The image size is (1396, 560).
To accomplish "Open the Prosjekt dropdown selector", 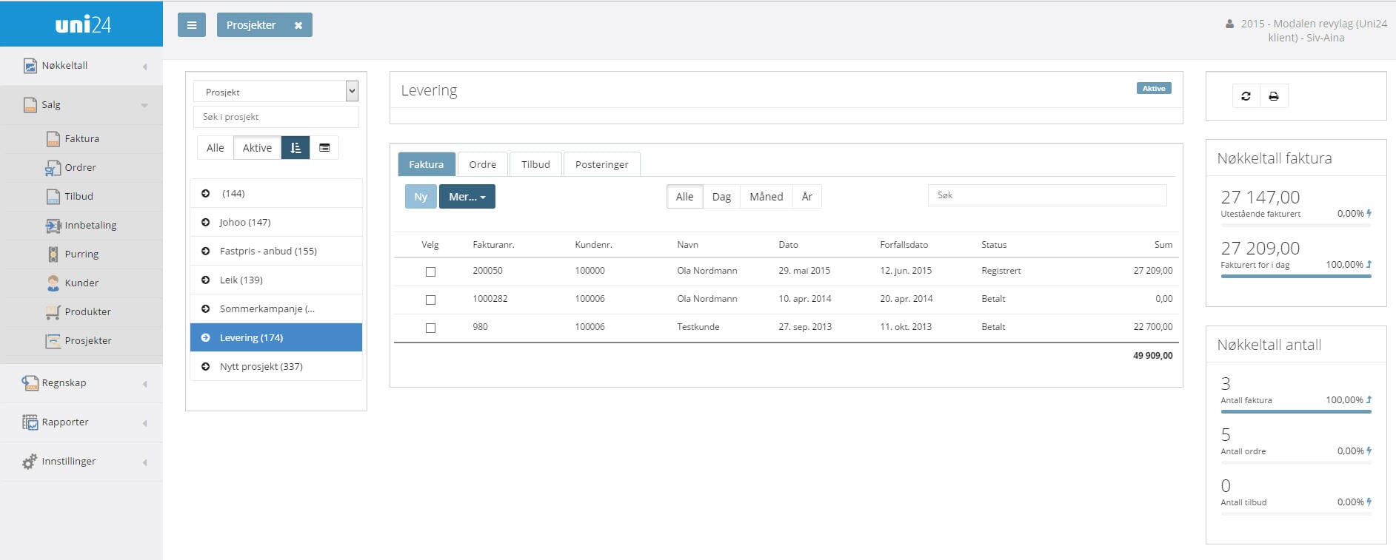I will pos(275,92).
